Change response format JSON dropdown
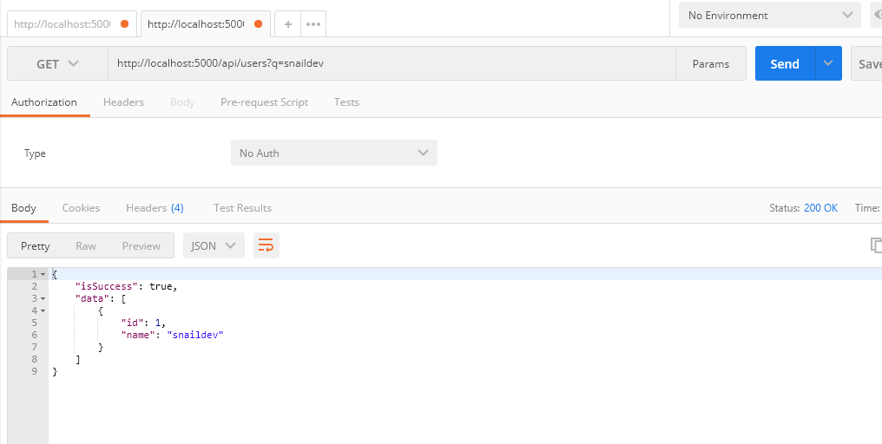The width and height of the screenshot is (882, 444). click(x=214, y=245)
